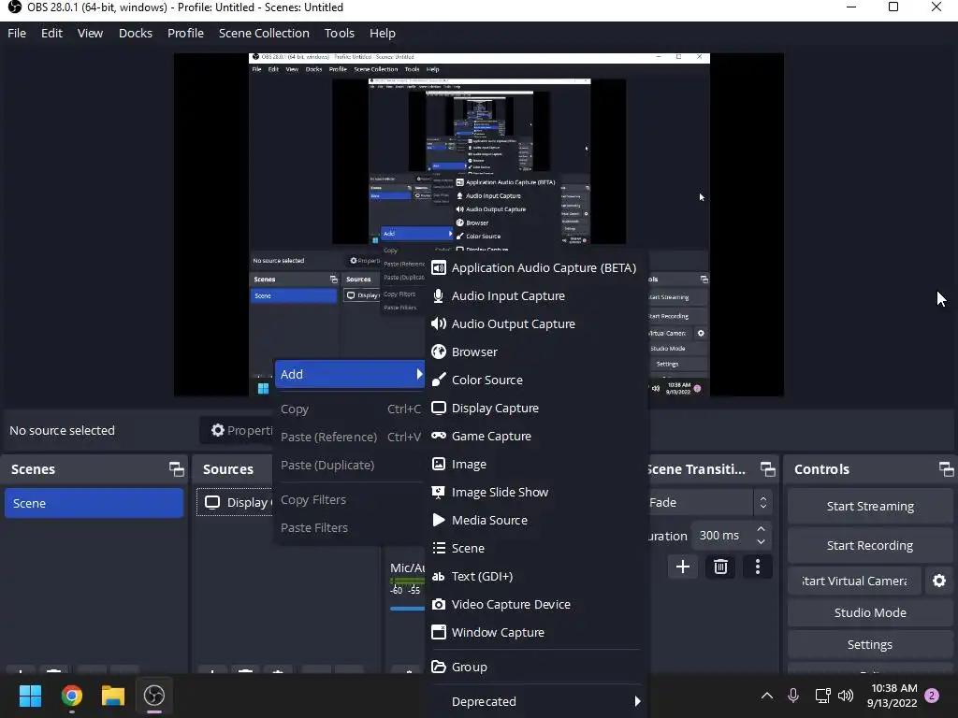
Task: Click the Color Source brush icon
Action: tap(438, 381)
